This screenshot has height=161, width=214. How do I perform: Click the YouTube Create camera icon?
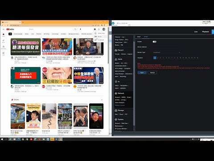pyautogui.click(x=95, y=29)
